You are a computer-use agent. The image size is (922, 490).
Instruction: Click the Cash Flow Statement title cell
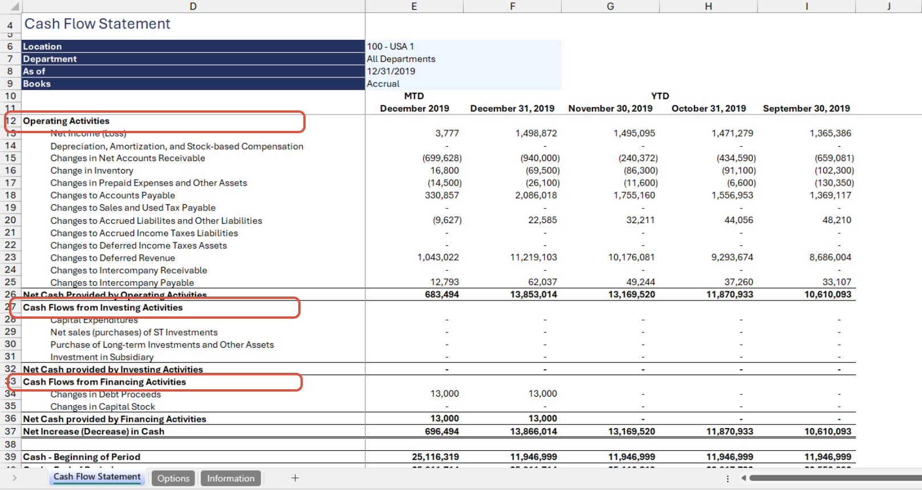click(x=193, y=24)
